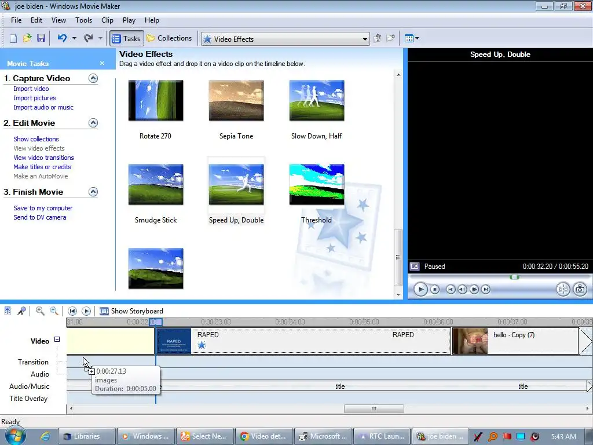Click Save to my computer link

[x=43, y=208]
